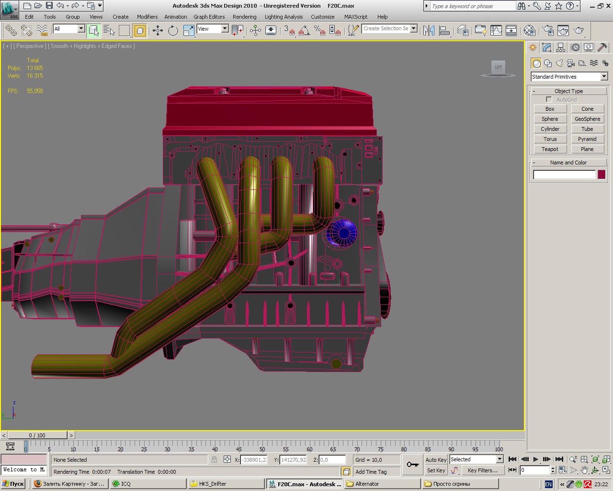Click Use Pivot Point Center icon
The image size is (613, 491).
click(238, 31)
